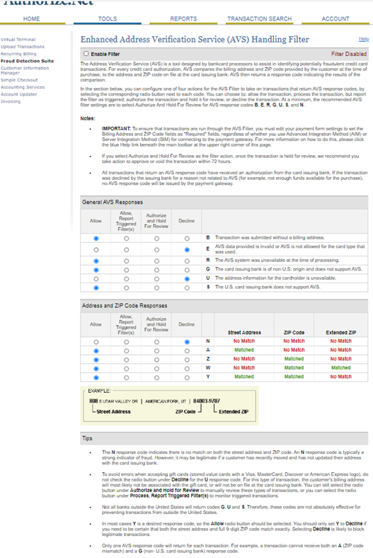The width and height of the screenshot is (373, 558).
Task: Open the TRANSACTION SEARCH tab
Action: point(260,19)
